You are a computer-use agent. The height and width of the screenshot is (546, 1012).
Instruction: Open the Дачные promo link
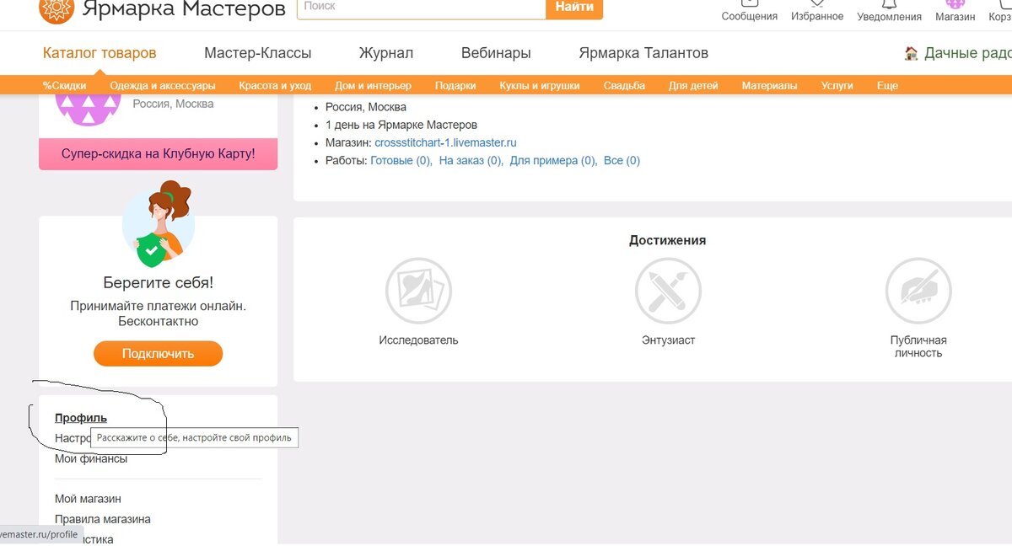click(958, 53)
